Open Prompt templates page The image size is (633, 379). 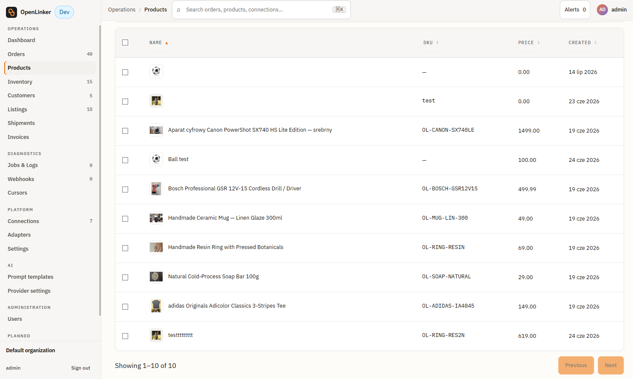pyautogui.click(x=50, y=277)
